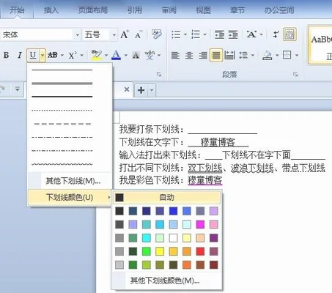This screenshot has height=293, width=332.
Task: Toggle superscript formatting
Action: [73, 55]
